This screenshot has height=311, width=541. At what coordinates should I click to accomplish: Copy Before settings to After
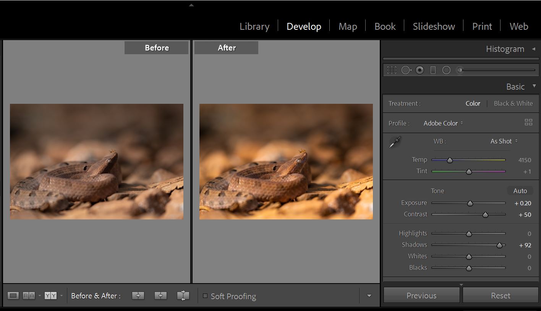coord(138,296)
